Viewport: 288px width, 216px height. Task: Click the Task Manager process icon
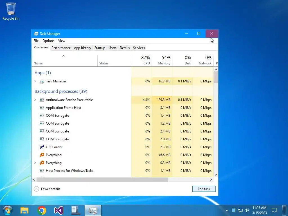click(42, 81)
